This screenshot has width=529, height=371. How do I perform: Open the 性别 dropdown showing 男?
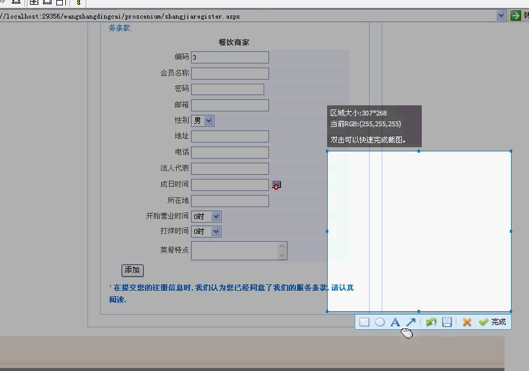click(x=202, y=121)
